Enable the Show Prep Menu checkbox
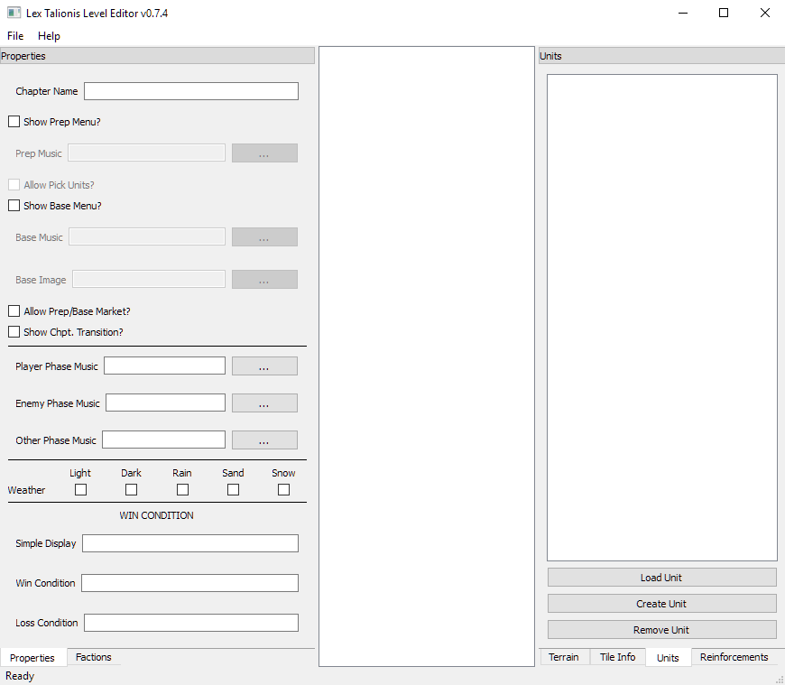The height and width of the screenshot is (685, 785). point(14,122)
